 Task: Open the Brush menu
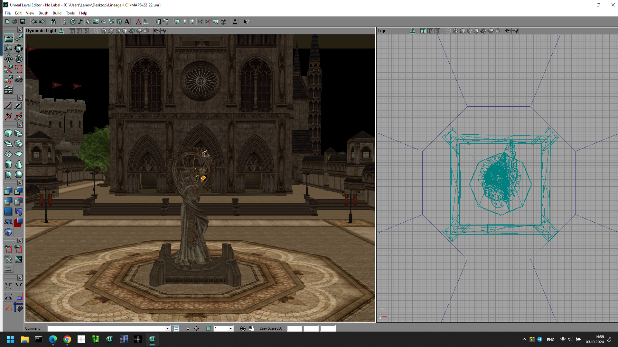coord(43,13)
